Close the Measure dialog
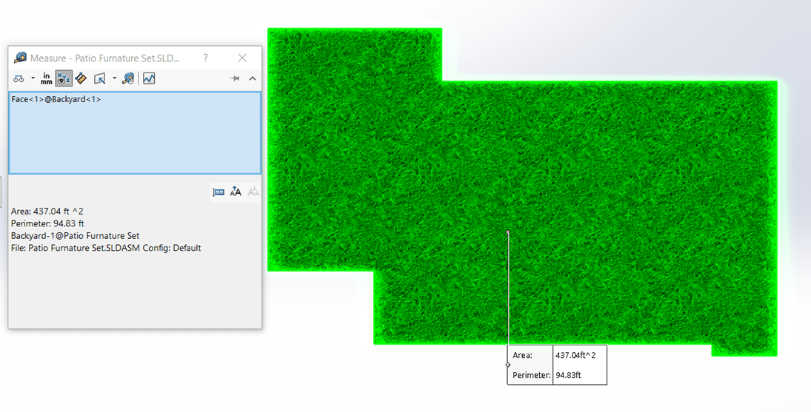The height and width of the screenshot is (412, 811). click(242, 58)
